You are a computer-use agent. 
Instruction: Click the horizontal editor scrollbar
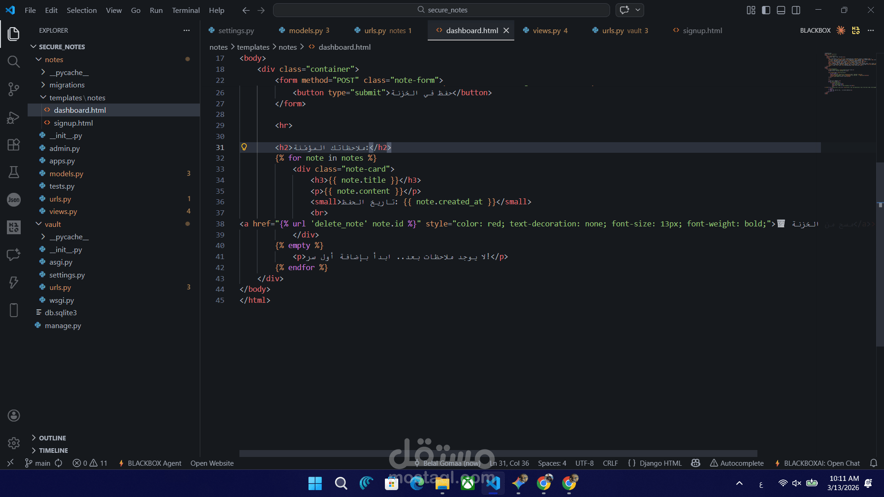[497, 453]
